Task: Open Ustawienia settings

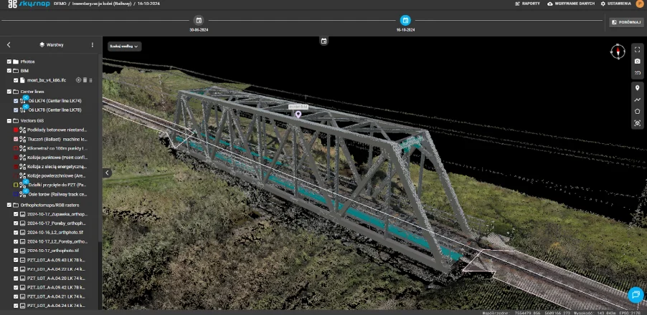Action: pyautogui.click(x=616, y=4)
